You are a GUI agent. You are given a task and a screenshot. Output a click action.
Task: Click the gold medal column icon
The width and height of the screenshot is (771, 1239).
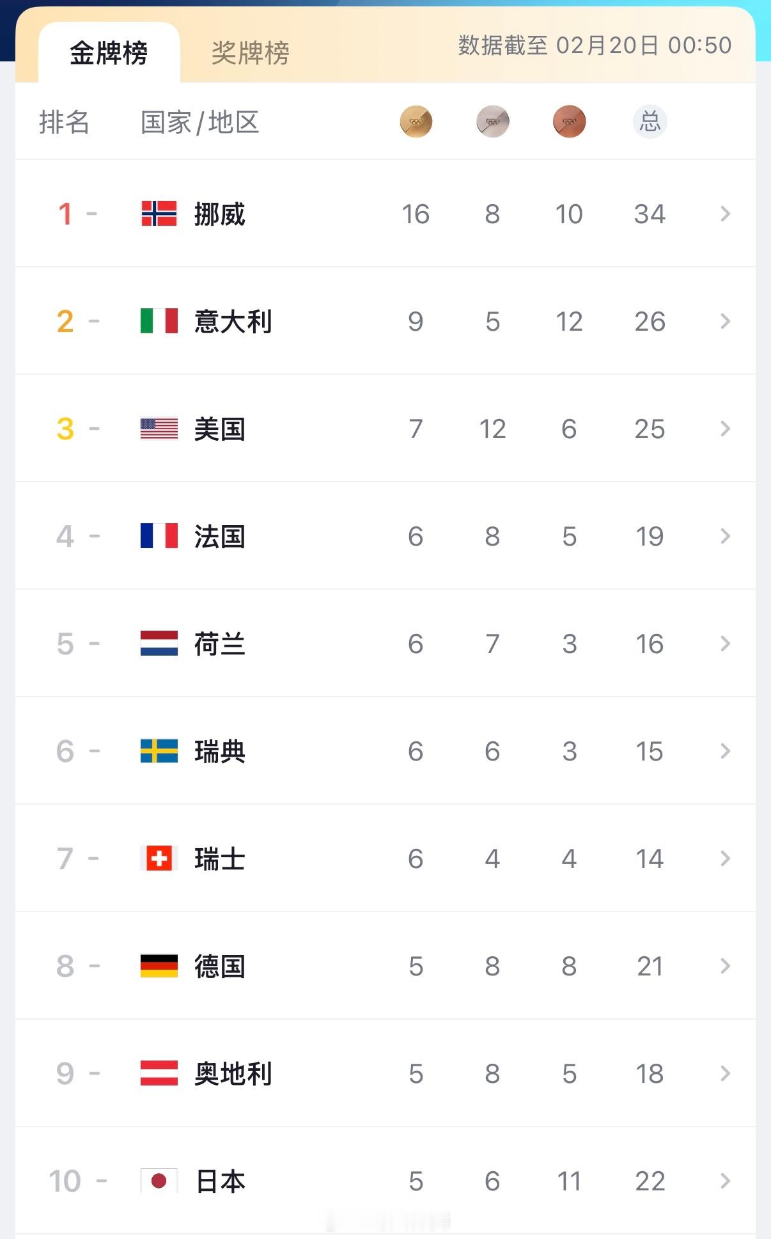tap(416, 122)
